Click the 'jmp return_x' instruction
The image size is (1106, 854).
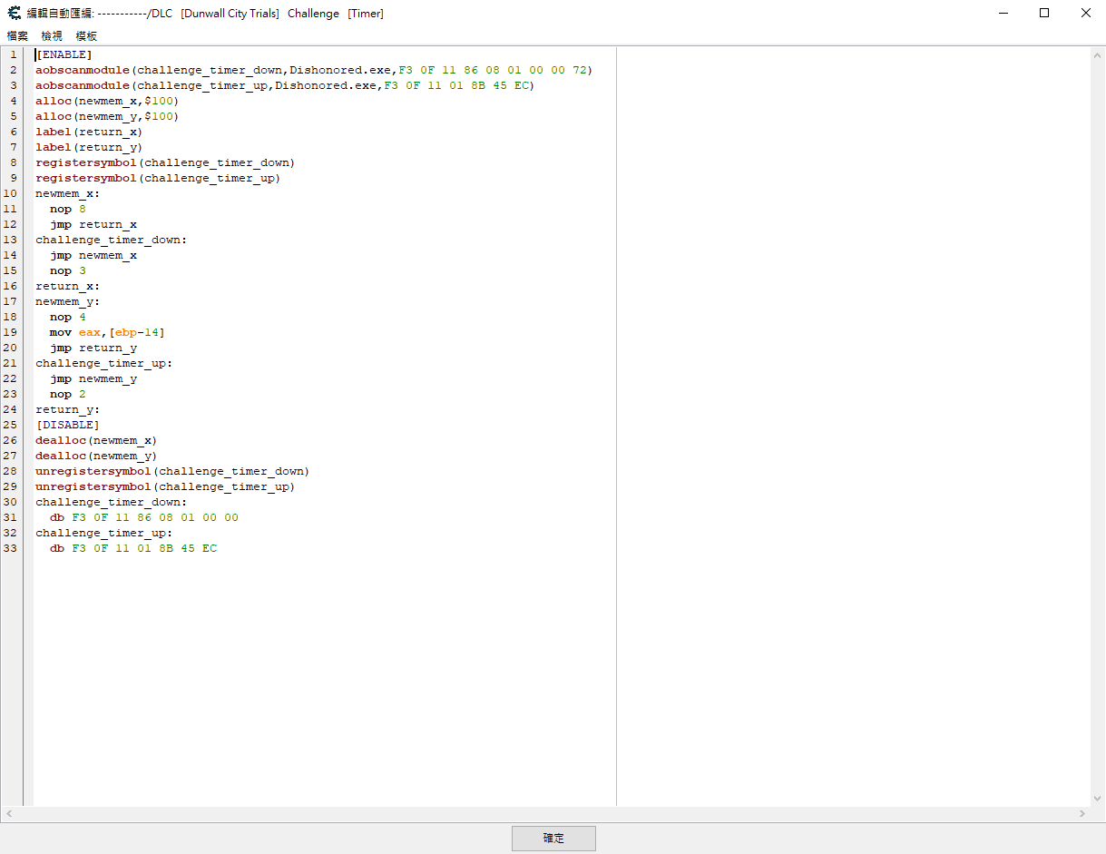coord(93,224)
